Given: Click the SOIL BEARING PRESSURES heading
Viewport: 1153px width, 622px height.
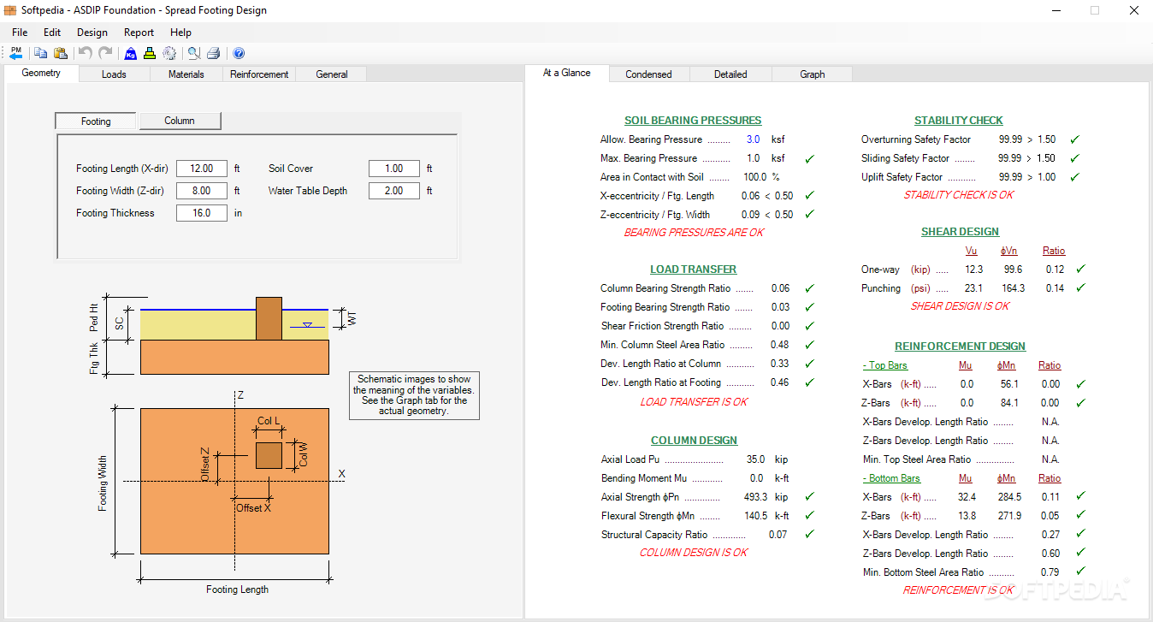Looking at the screenshot, I should point(693,121).
